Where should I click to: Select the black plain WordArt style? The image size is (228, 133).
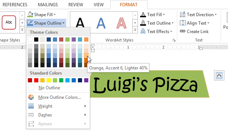click(80, 22)
